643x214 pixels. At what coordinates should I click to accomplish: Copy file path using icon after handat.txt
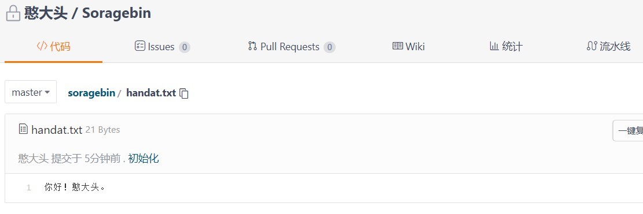185,93
